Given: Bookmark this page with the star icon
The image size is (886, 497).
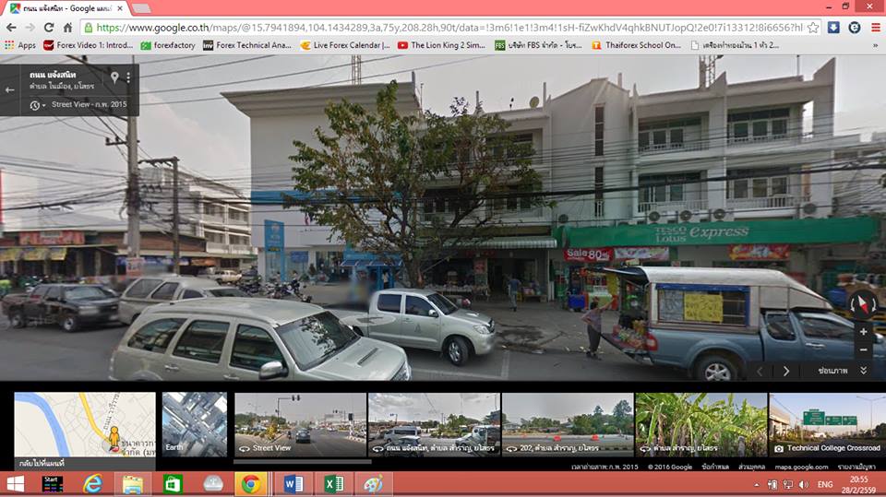Looking at the screenshot, I should coord(813,28).
